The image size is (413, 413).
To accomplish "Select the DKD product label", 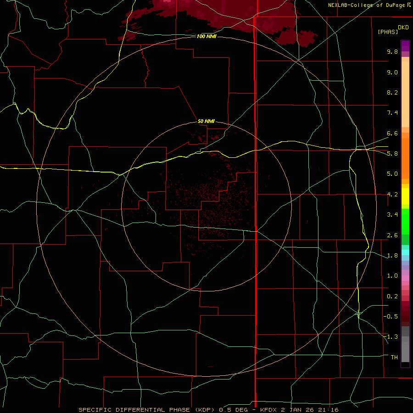I will [403, 28].
